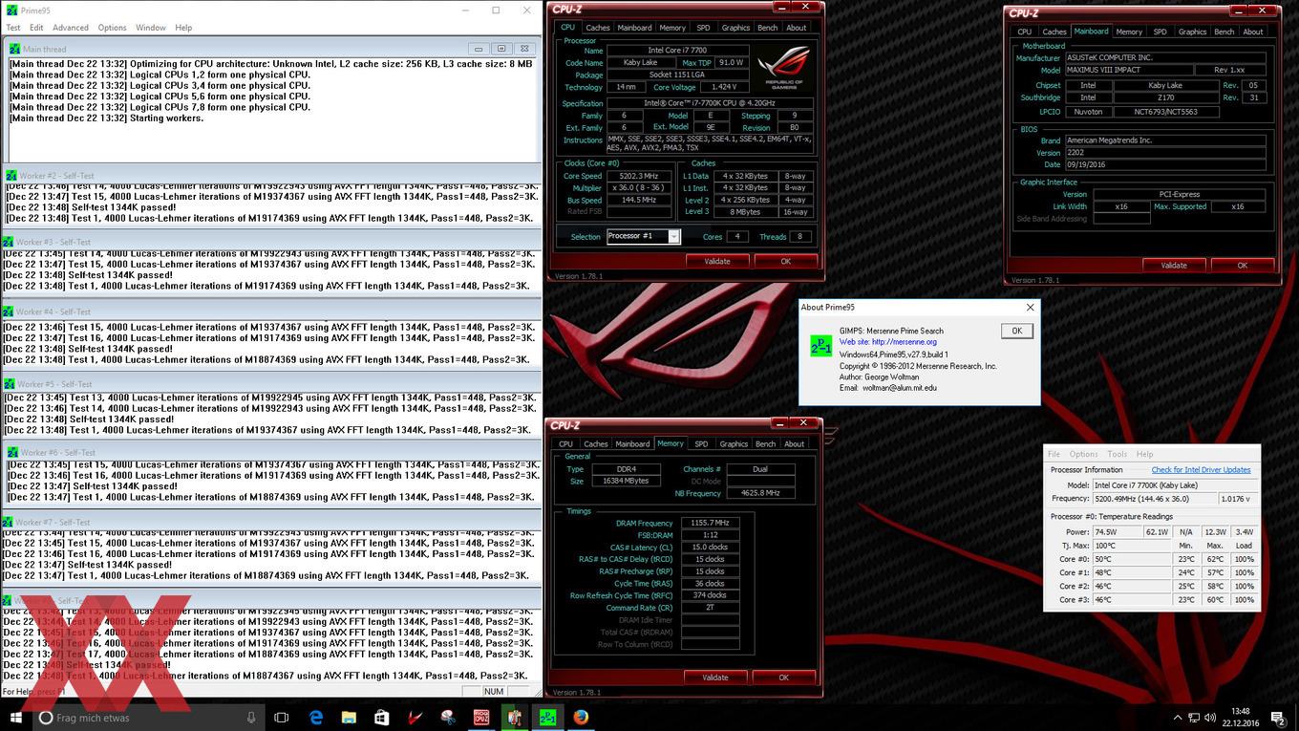Select Graphics tab in CPU-Z Mainboard window
1299x731 pixels.
(1192, 32)
